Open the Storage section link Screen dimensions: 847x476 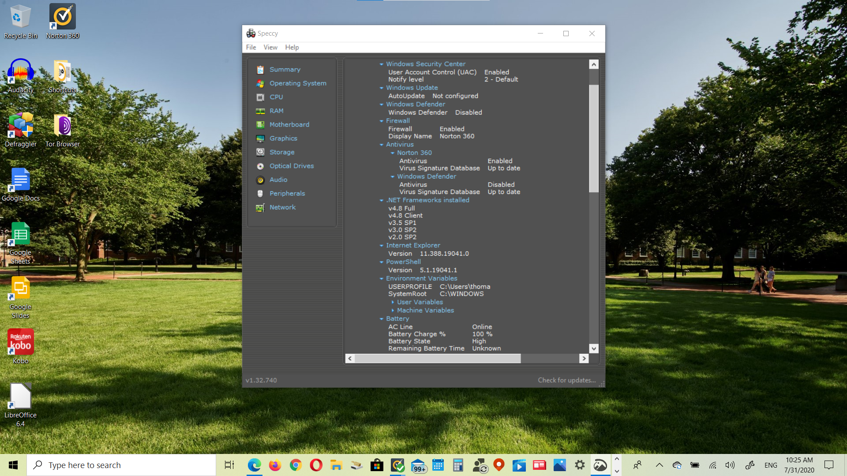pyautogui.click(x=282, y=152)
